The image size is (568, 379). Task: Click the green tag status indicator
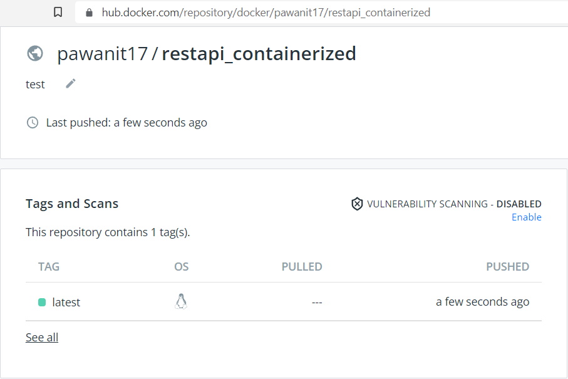click(43, 301)
